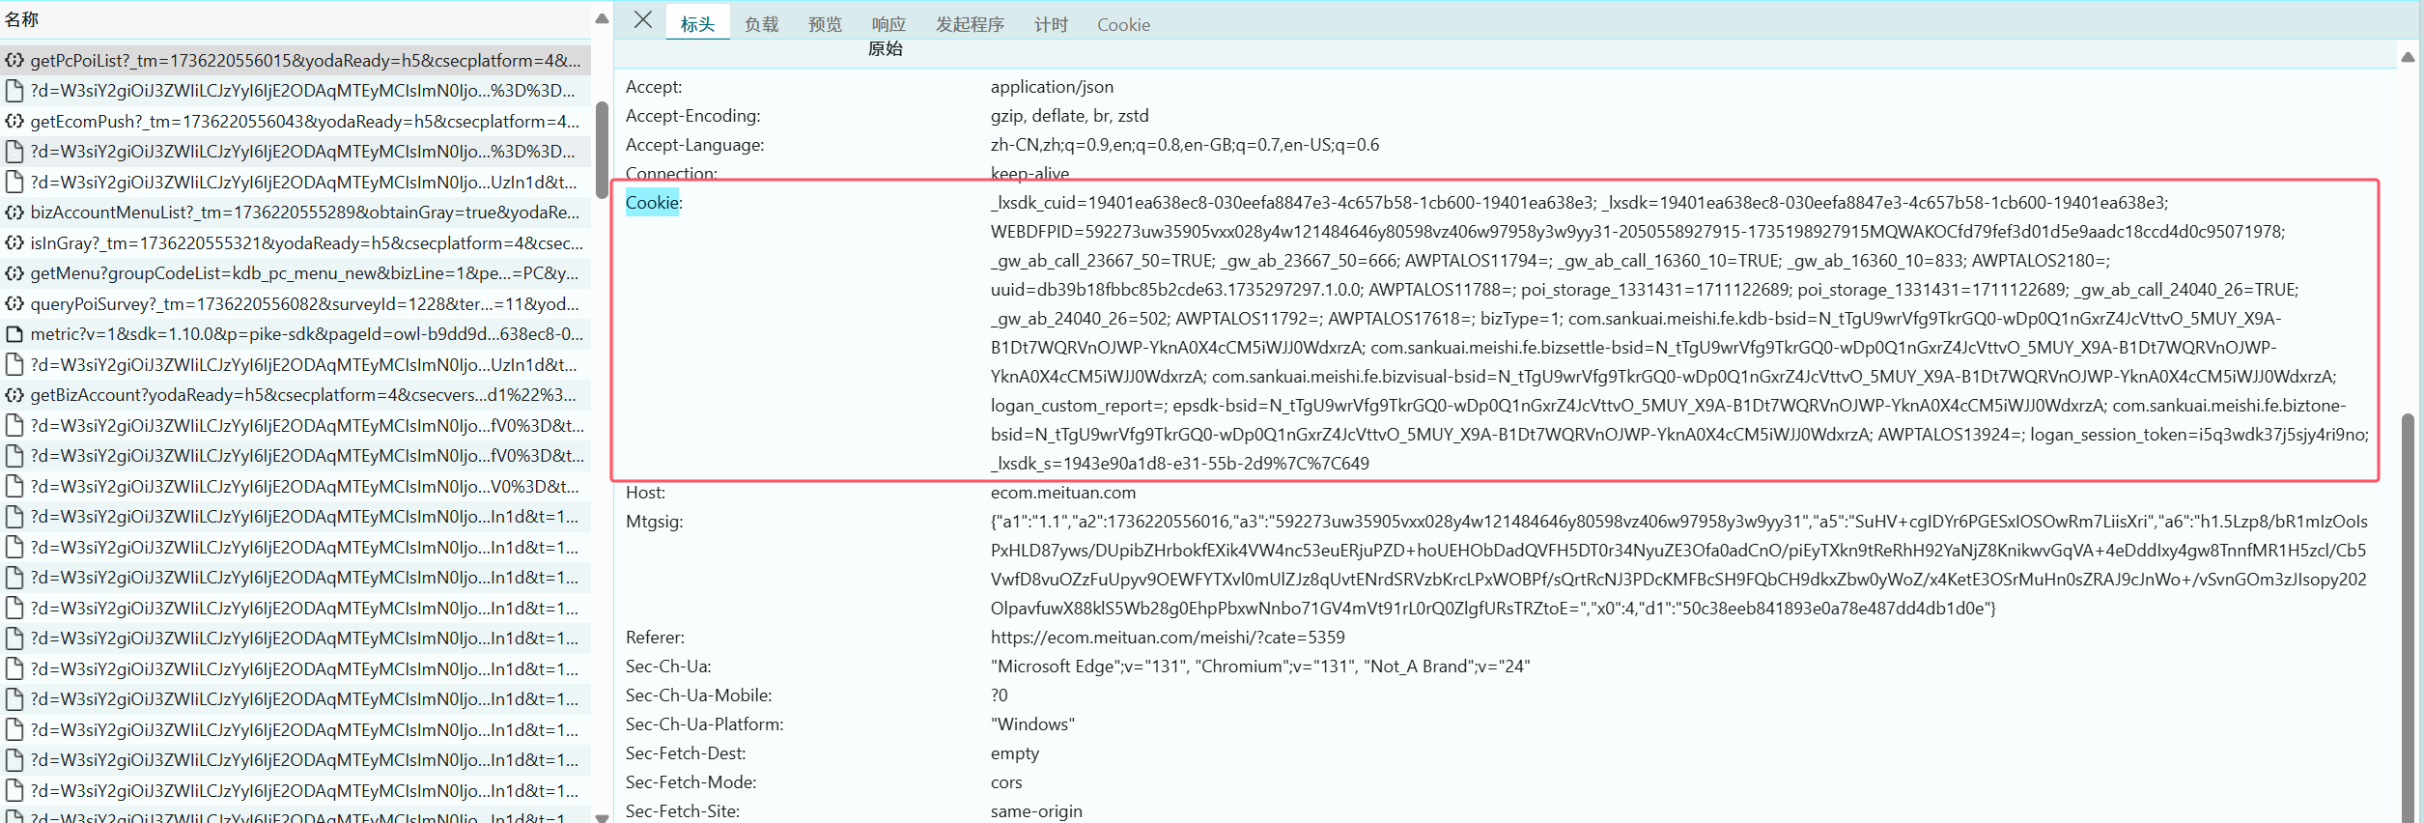Click the Sec-Ch-Ua header name
The width and height of the screenshot is (2424, 823).
[x=668, y=667]
